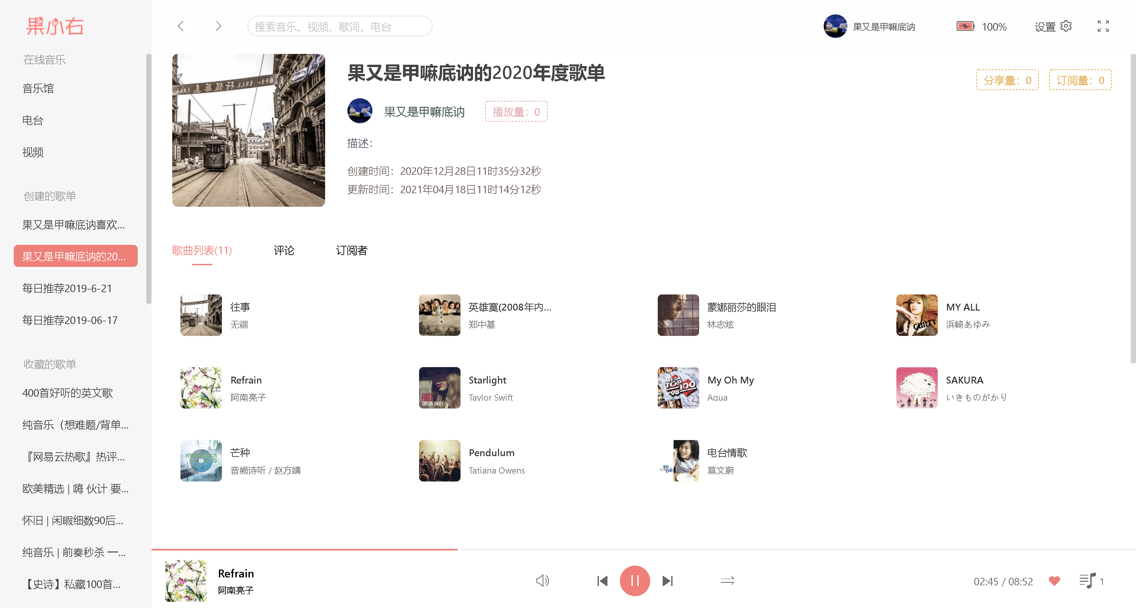Open the play queue list icon
The height and width of the screenshot is (608, 1136).
click(x=1087, y=581)
